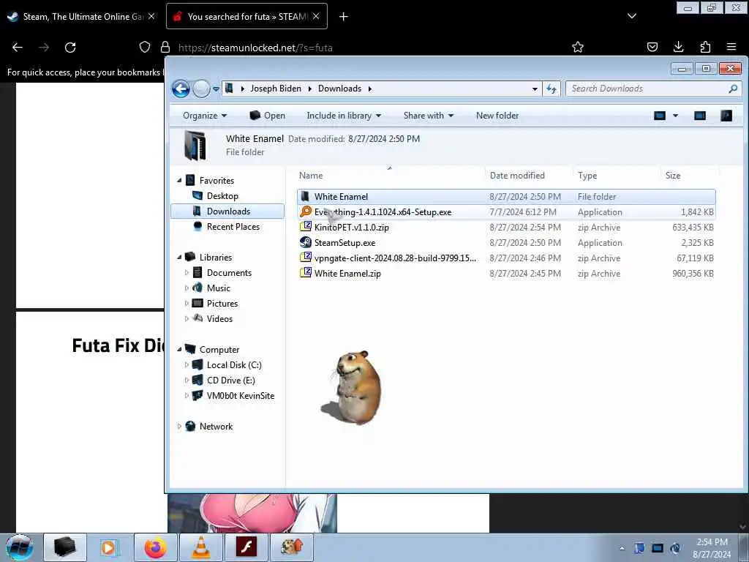This screenshot has width=749, height=562.
Task: Click the refresh button beside address bar
Action: click(552, 89)
